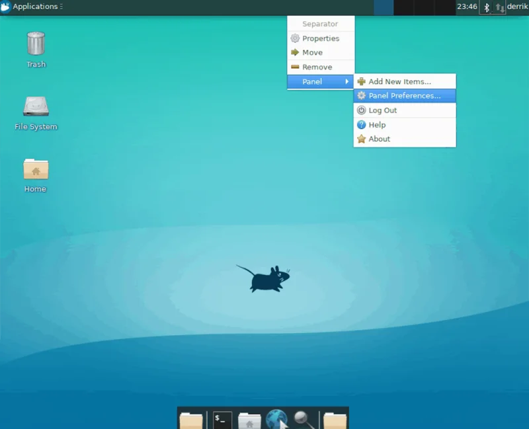Screen dimensions: 529x429
Task: Choose Log Out in the submenu
Action: click(405, 110)
